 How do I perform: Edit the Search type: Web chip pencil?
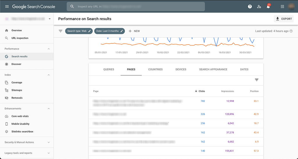(x=90, y=31)
